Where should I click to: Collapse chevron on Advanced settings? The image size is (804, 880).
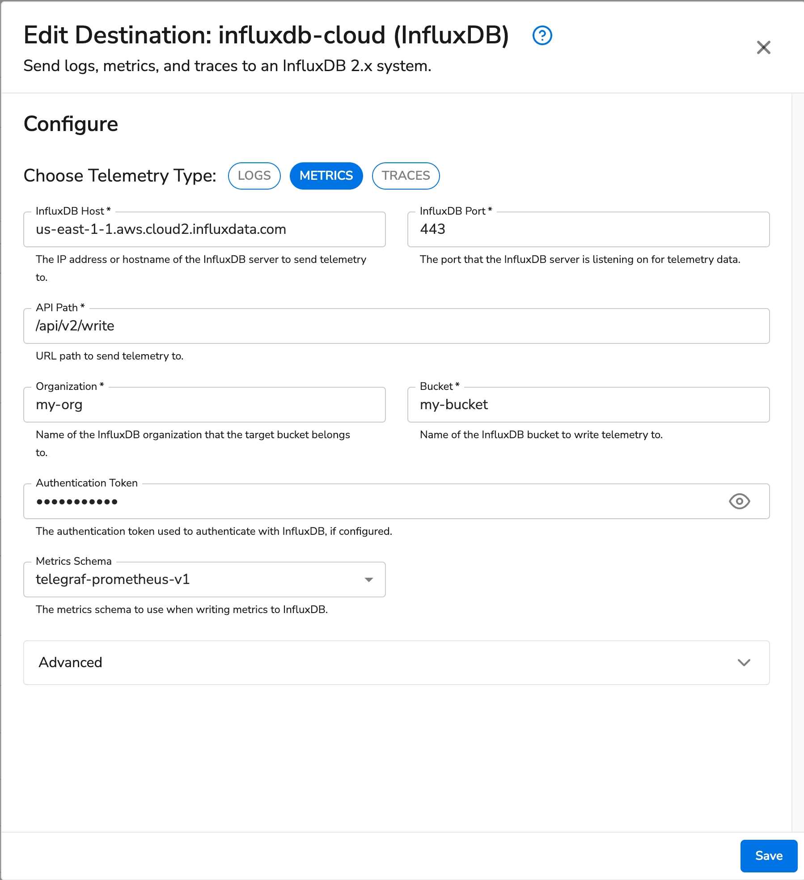[744, 662]
